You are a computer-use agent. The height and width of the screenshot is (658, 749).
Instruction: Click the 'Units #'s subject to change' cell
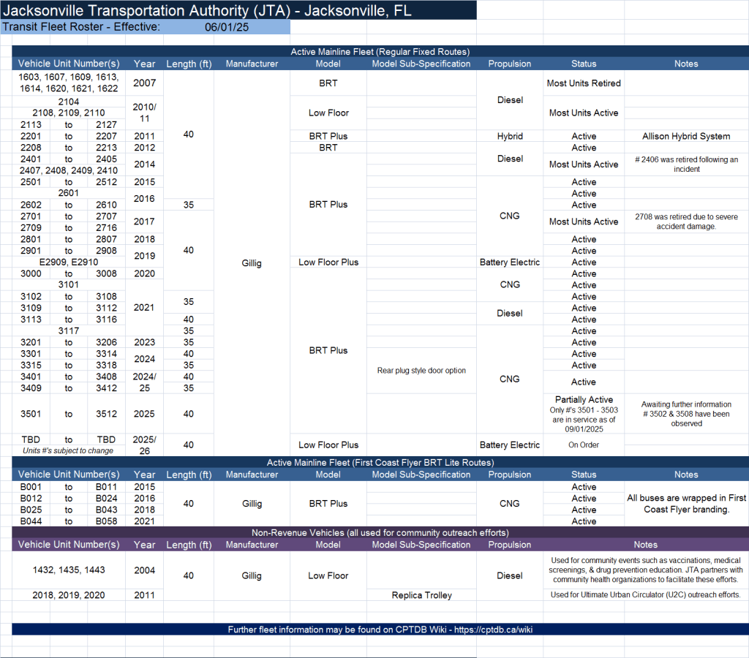click(x=69, y=450)
